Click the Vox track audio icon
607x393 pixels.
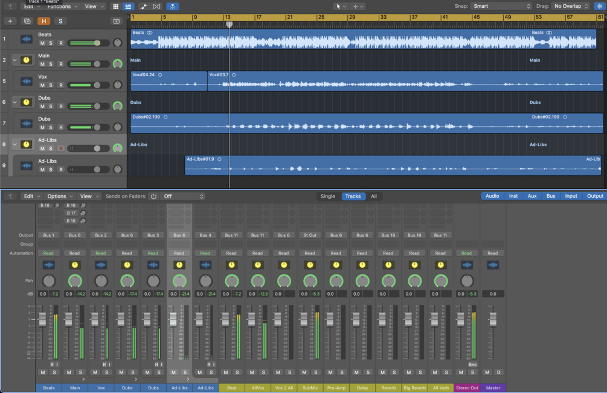click(26, 82)
